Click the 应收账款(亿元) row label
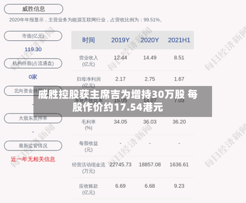Screen dimensions: 246x203 (x=89, y=189)
